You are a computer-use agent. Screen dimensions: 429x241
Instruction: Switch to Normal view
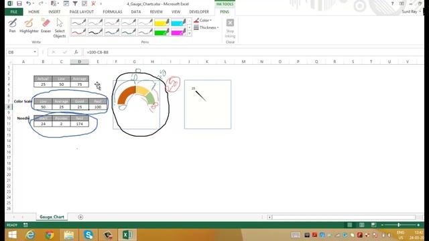350,225
